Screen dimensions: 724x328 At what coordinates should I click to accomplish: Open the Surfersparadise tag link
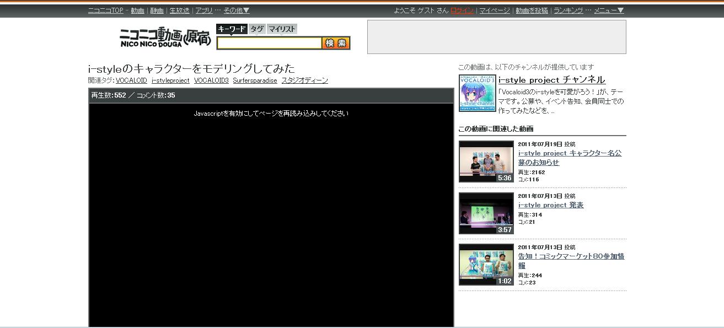click(255, 80)
